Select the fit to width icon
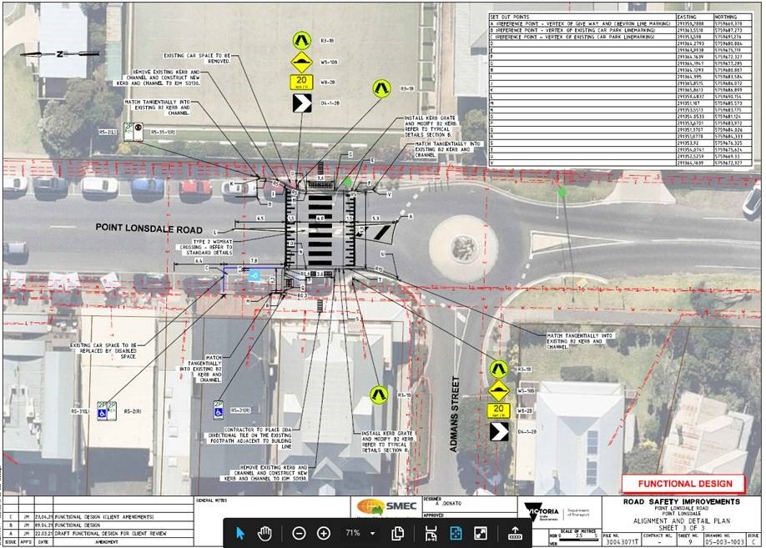The width and height of the screenshot is (766, 548). pyautogui.click(x=431, y=533)
